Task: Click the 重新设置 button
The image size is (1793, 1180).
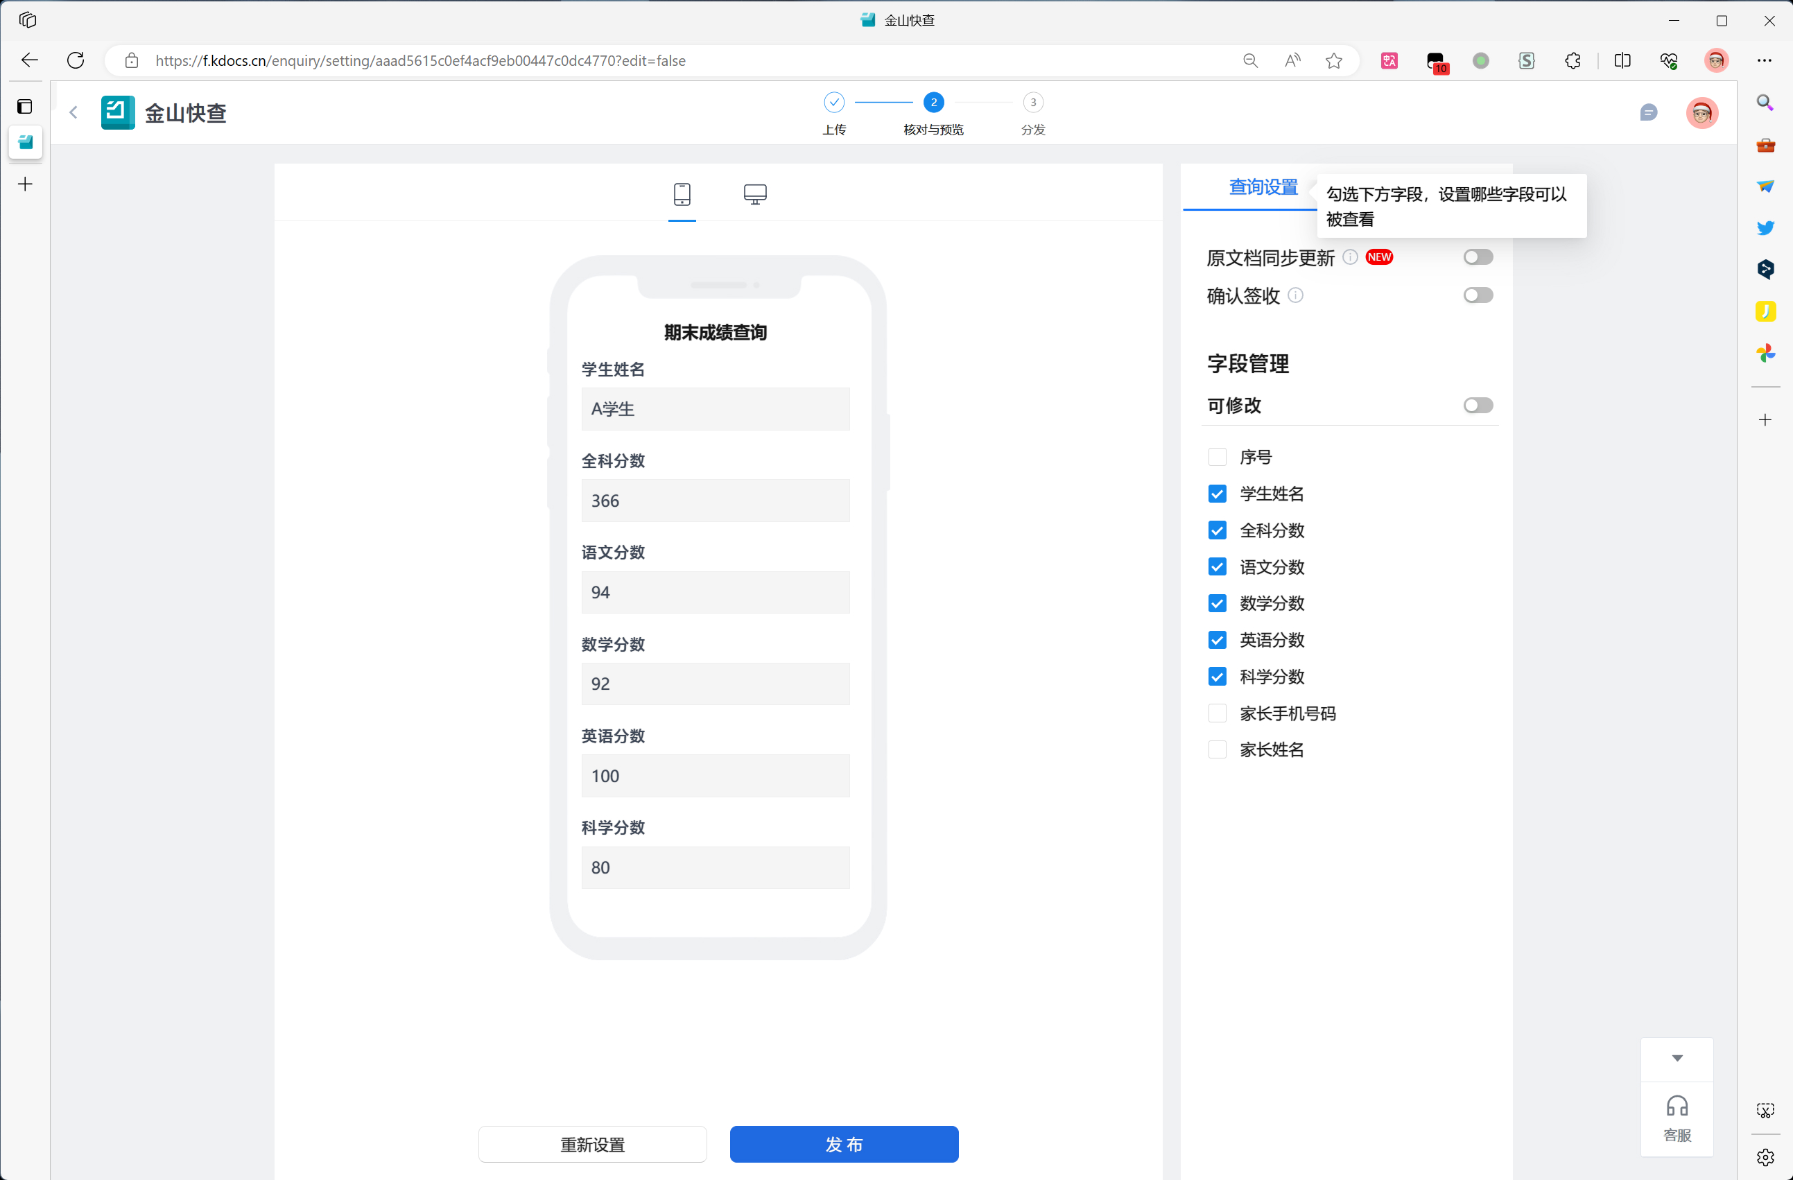Action: [x=592, y=1144]
